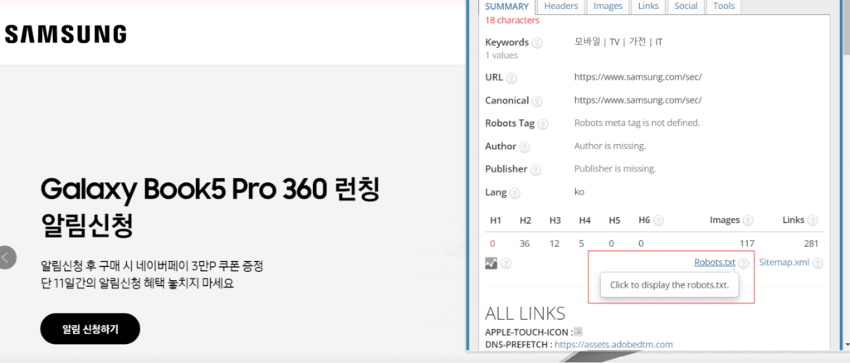Viewport: 850px width, 363px height.
Task: Click the H4 count value 5
Action: [581, 244]
